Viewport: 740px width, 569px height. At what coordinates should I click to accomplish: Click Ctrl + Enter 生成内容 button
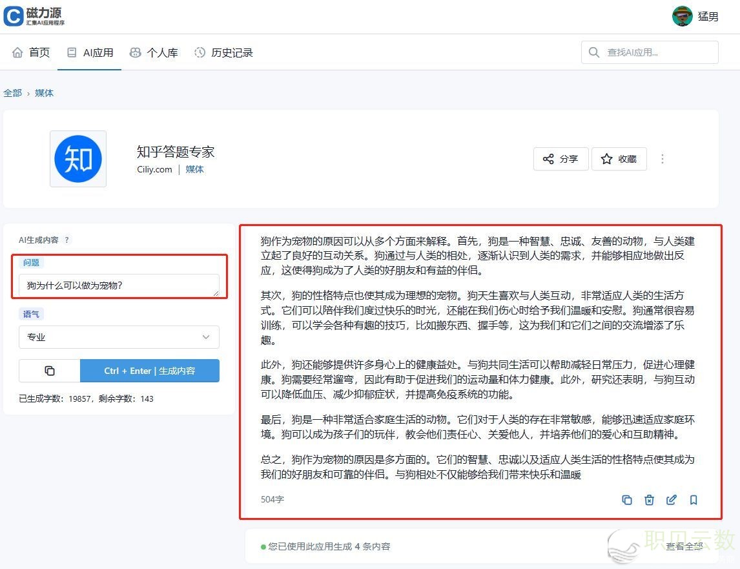[150, 371]
